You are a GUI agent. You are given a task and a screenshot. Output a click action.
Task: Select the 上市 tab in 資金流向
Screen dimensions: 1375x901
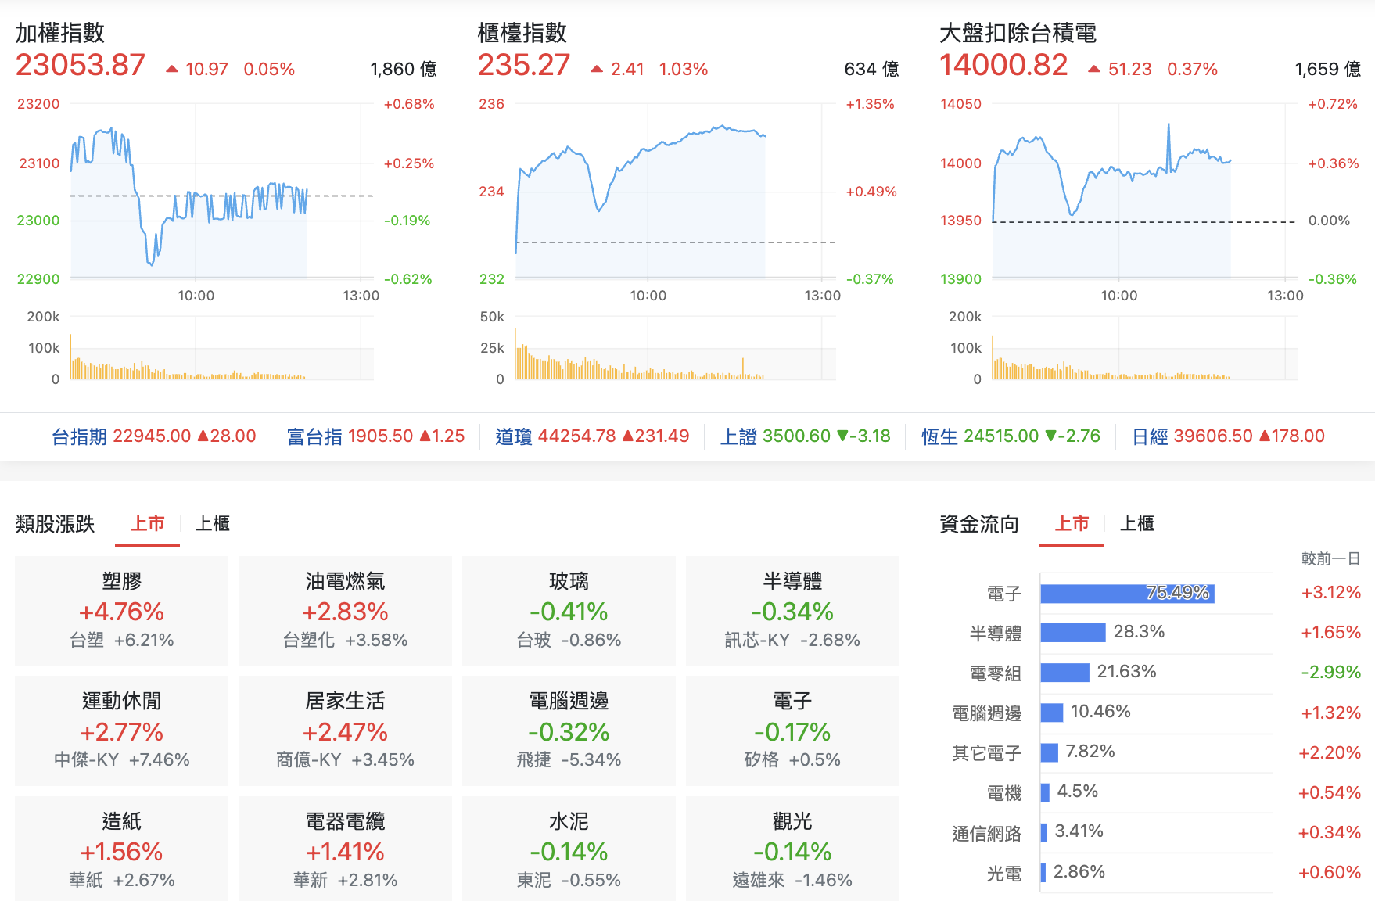(1072, 524)
